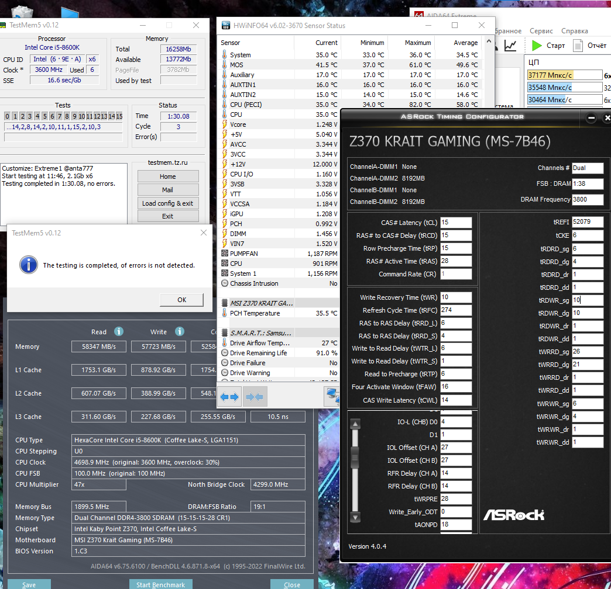
Task: Click the Memory Read value 58347 MB/s
Action: click(98, 347)
